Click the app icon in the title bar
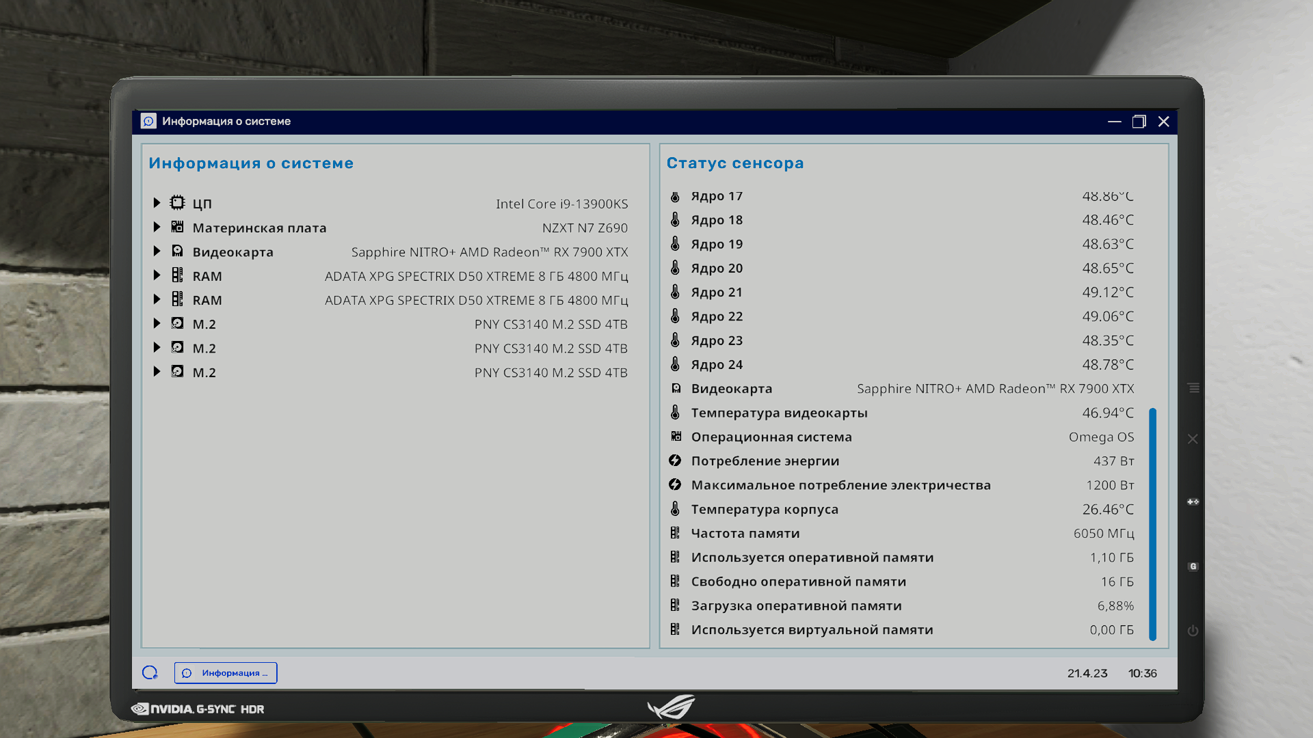The image size is (1313, 738). point(148,121)
